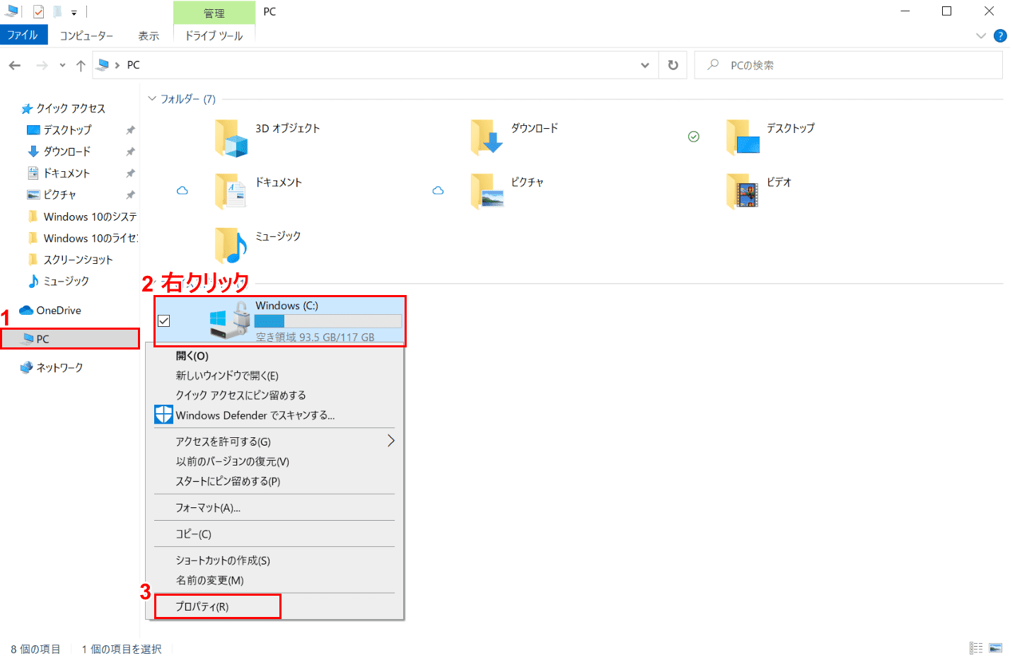Select PC in the navigation pane
Viewport: 1010px width, 658px height.
tap(70, 339)
